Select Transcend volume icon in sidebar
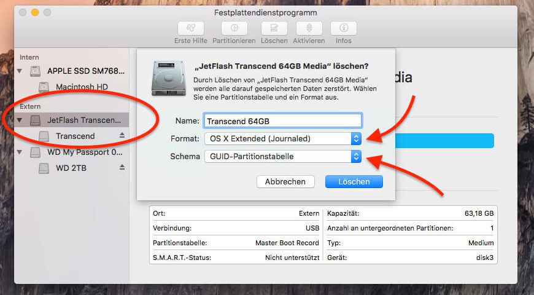Image resolution: width=534 pixels, height=295 pixels. [x=44, y=136]
